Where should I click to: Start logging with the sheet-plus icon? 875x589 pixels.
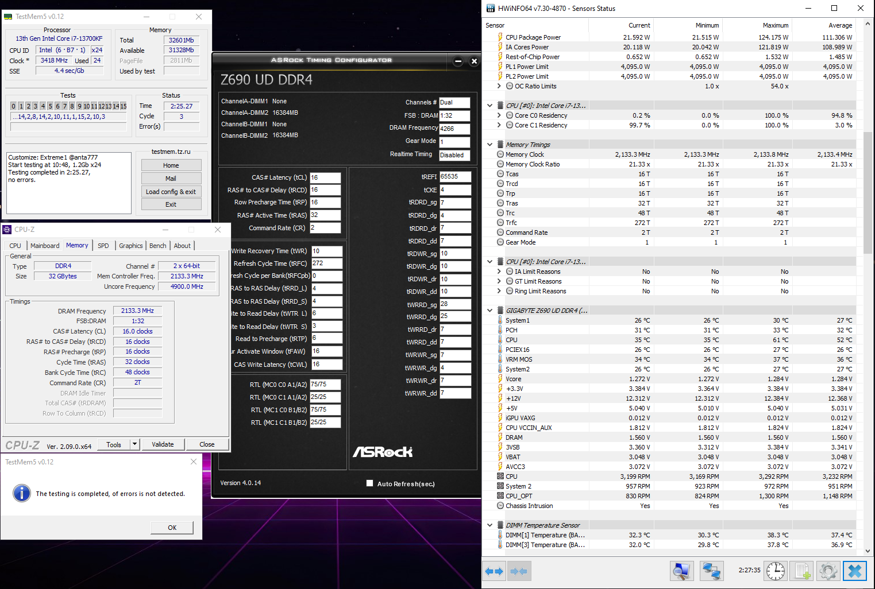pos(802,571)
